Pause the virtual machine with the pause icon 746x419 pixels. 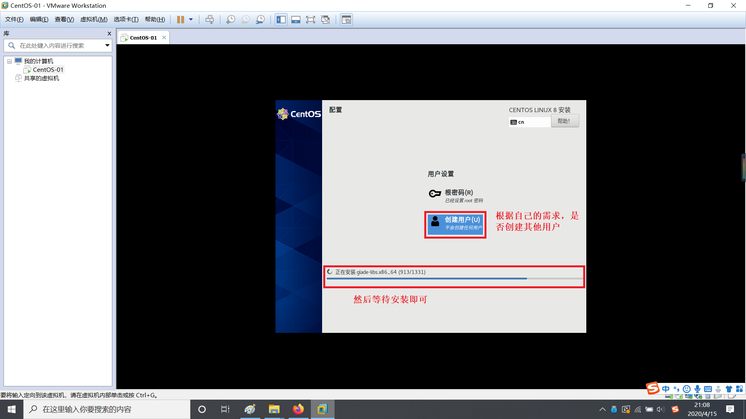coord(181,19)
